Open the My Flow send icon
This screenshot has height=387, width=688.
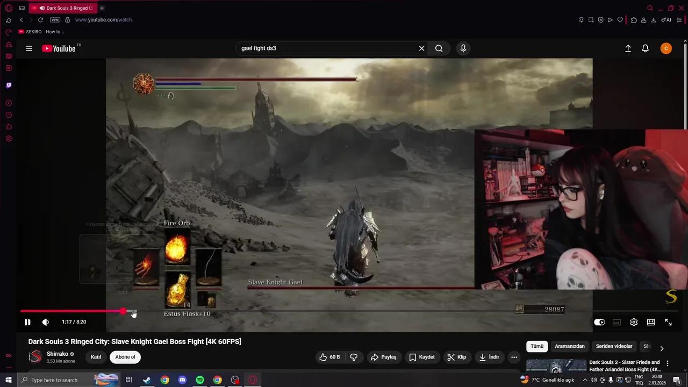point(610,20)
